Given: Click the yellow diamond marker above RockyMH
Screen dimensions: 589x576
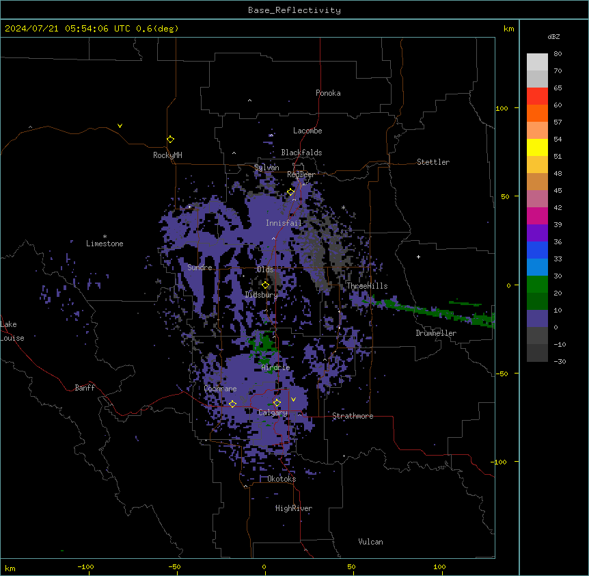Looking at the screenshot, I should (x=171, y=140).
